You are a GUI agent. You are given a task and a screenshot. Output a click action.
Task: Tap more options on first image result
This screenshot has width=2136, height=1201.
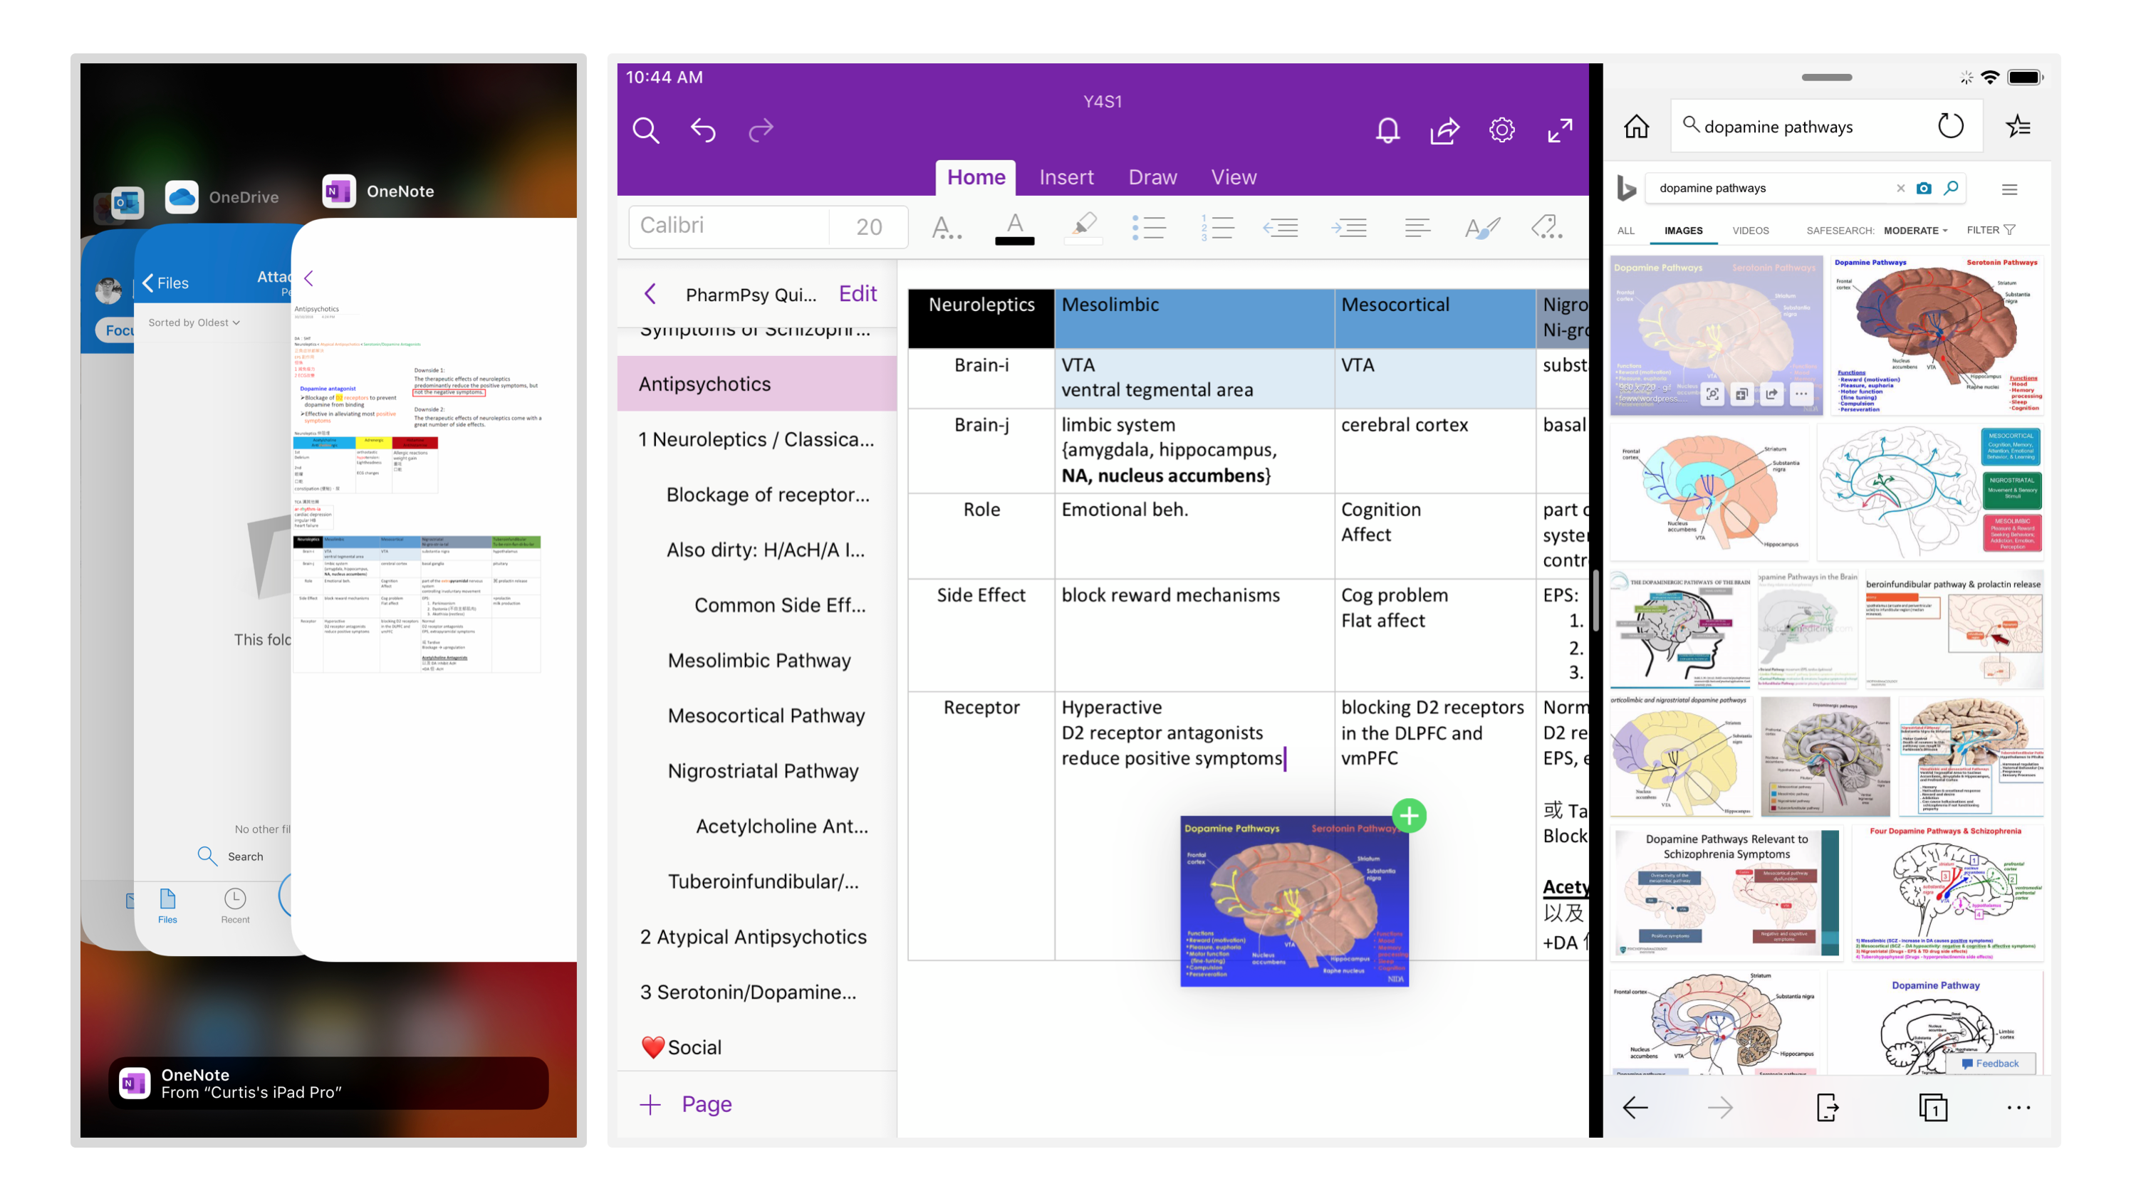[1801, 394]
